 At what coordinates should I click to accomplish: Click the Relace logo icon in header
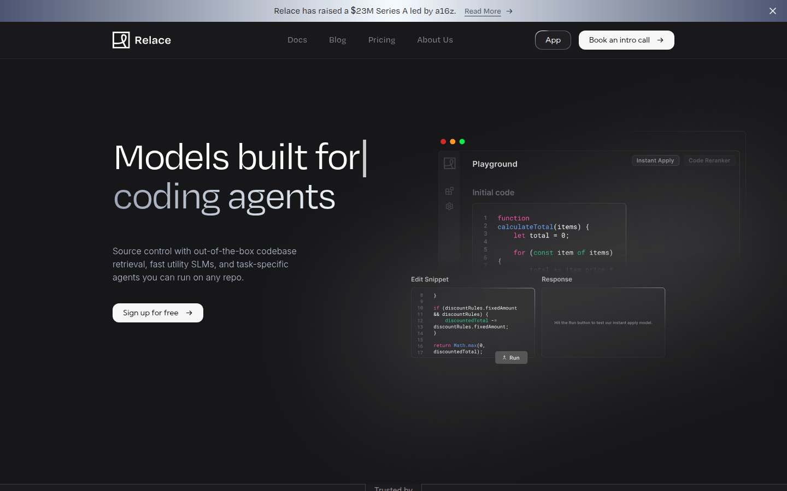click(x=121, y=40)
